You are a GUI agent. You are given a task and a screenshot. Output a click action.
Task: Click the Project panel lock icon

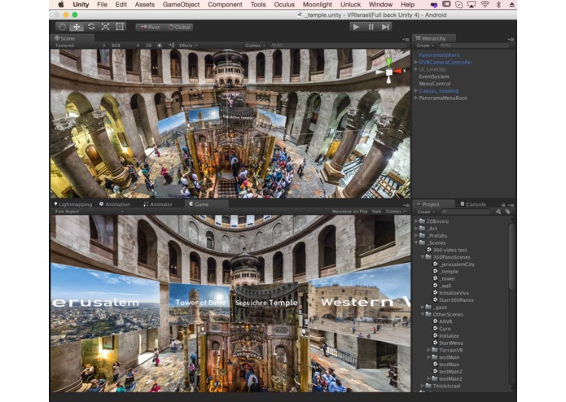(x=503, y=204)
